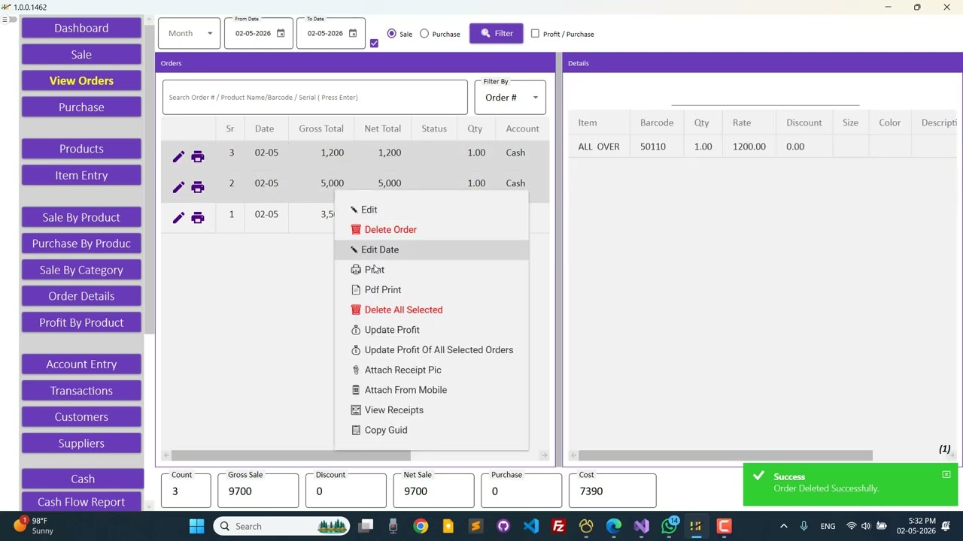Select the Purchase radio button
Image resolution: width=963 pixels, height=541 pixels.
(424, 34)
